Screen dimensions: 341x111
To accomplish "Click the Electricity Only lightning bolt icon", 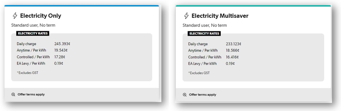I will click(15, 16).
